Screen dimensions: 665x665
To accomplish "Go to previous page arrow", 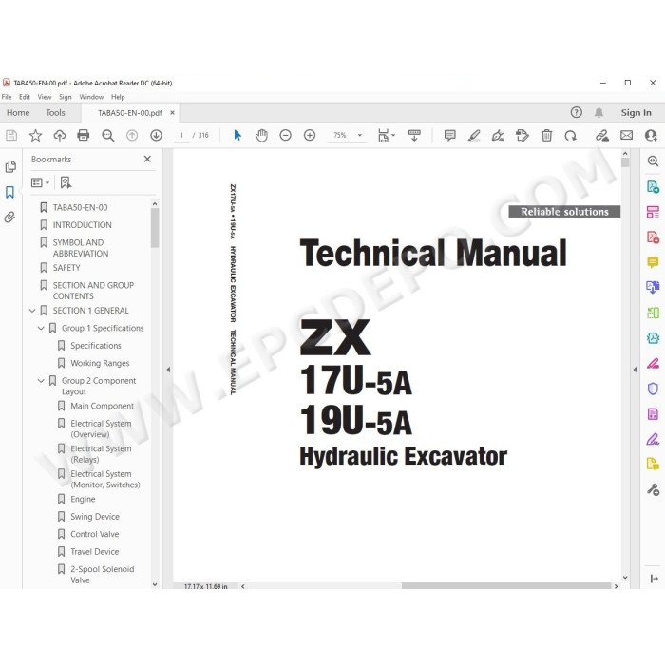I will point(132,135).
